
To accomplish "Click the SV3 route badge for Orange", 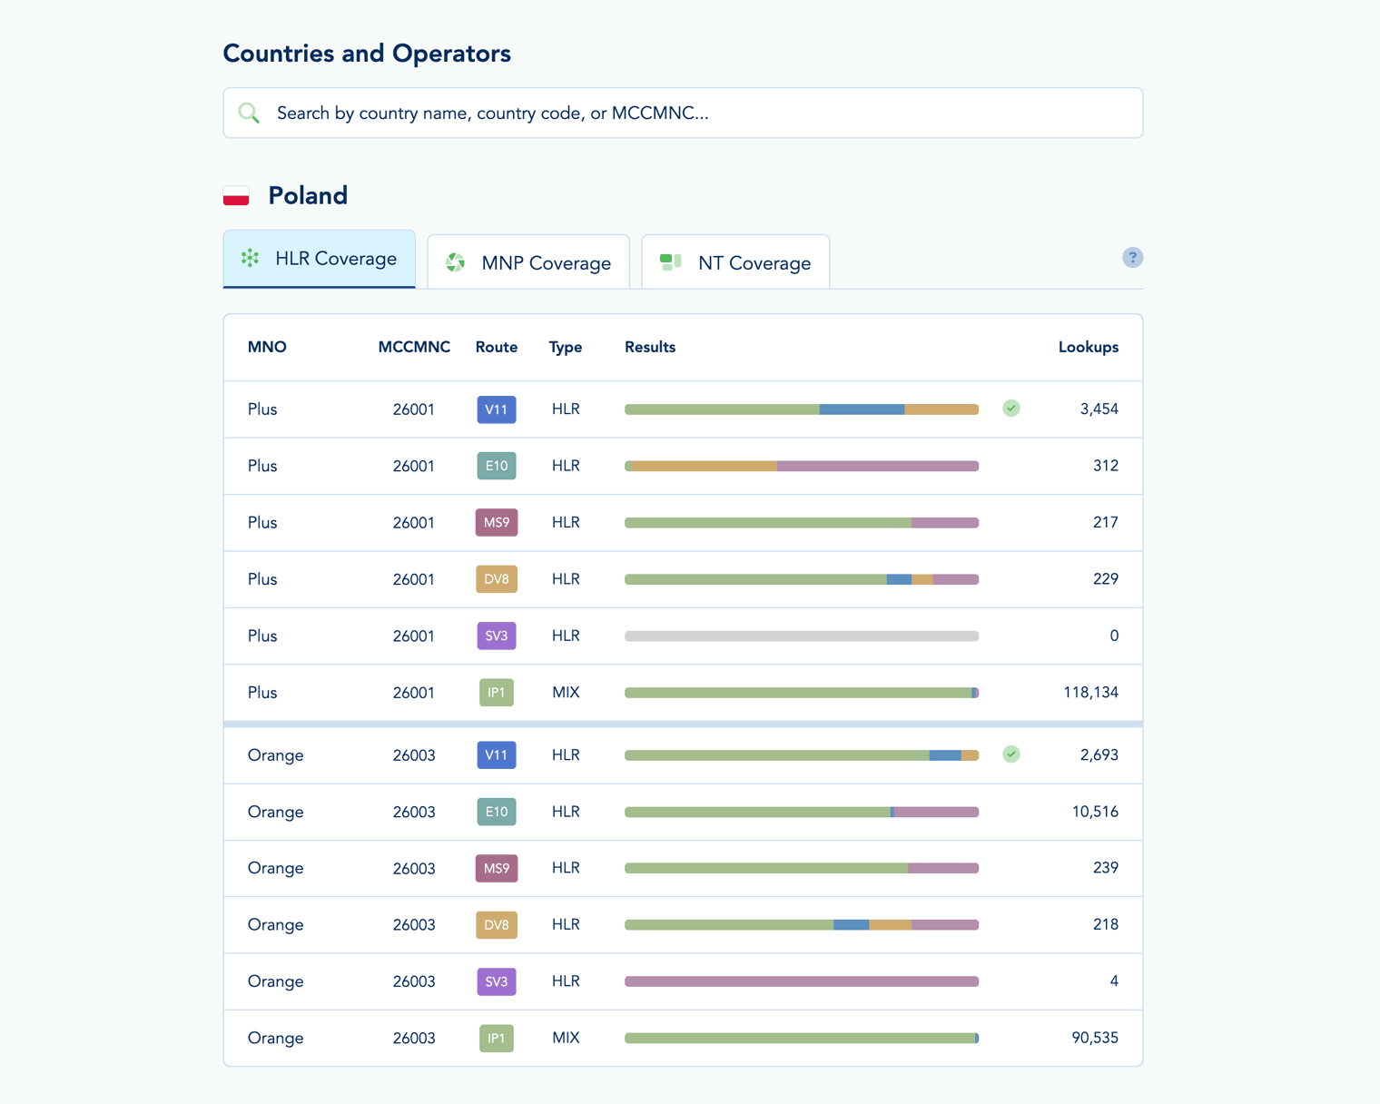I will [x=496, y=981].
